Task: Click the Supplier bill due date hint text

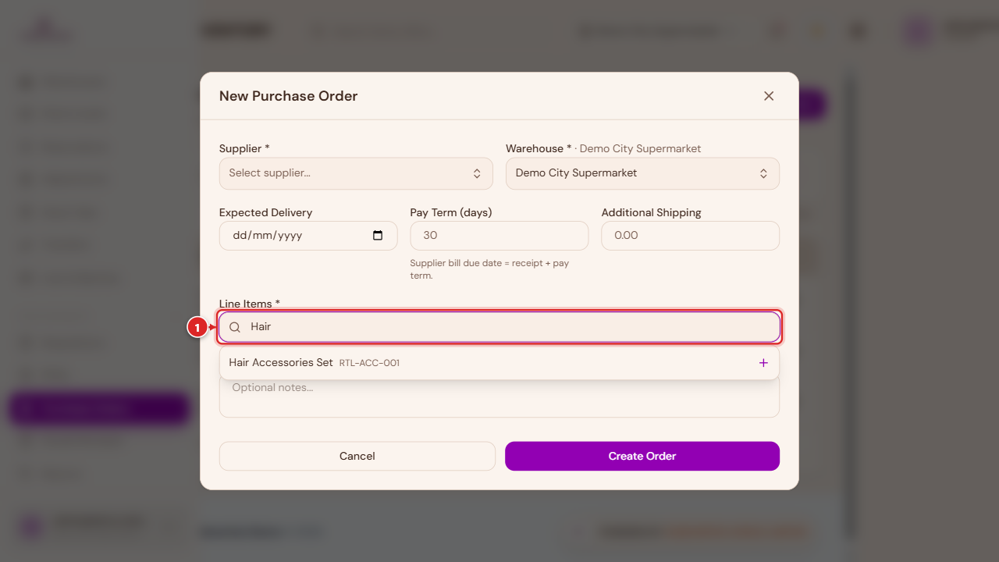Action: click(x=489, y=269)
